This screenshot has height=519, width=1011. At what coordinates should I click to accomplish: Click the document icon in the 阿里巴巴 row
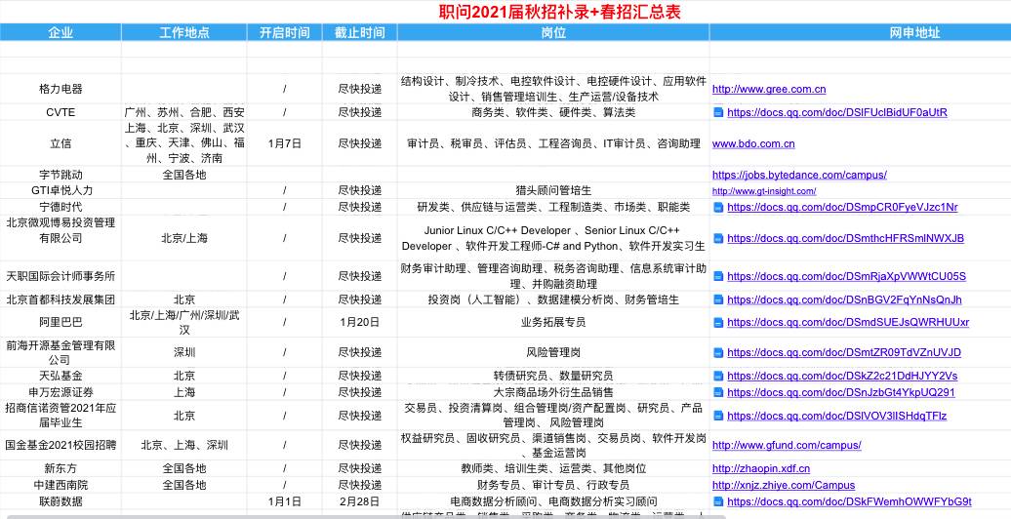click(x=717, y=322)
